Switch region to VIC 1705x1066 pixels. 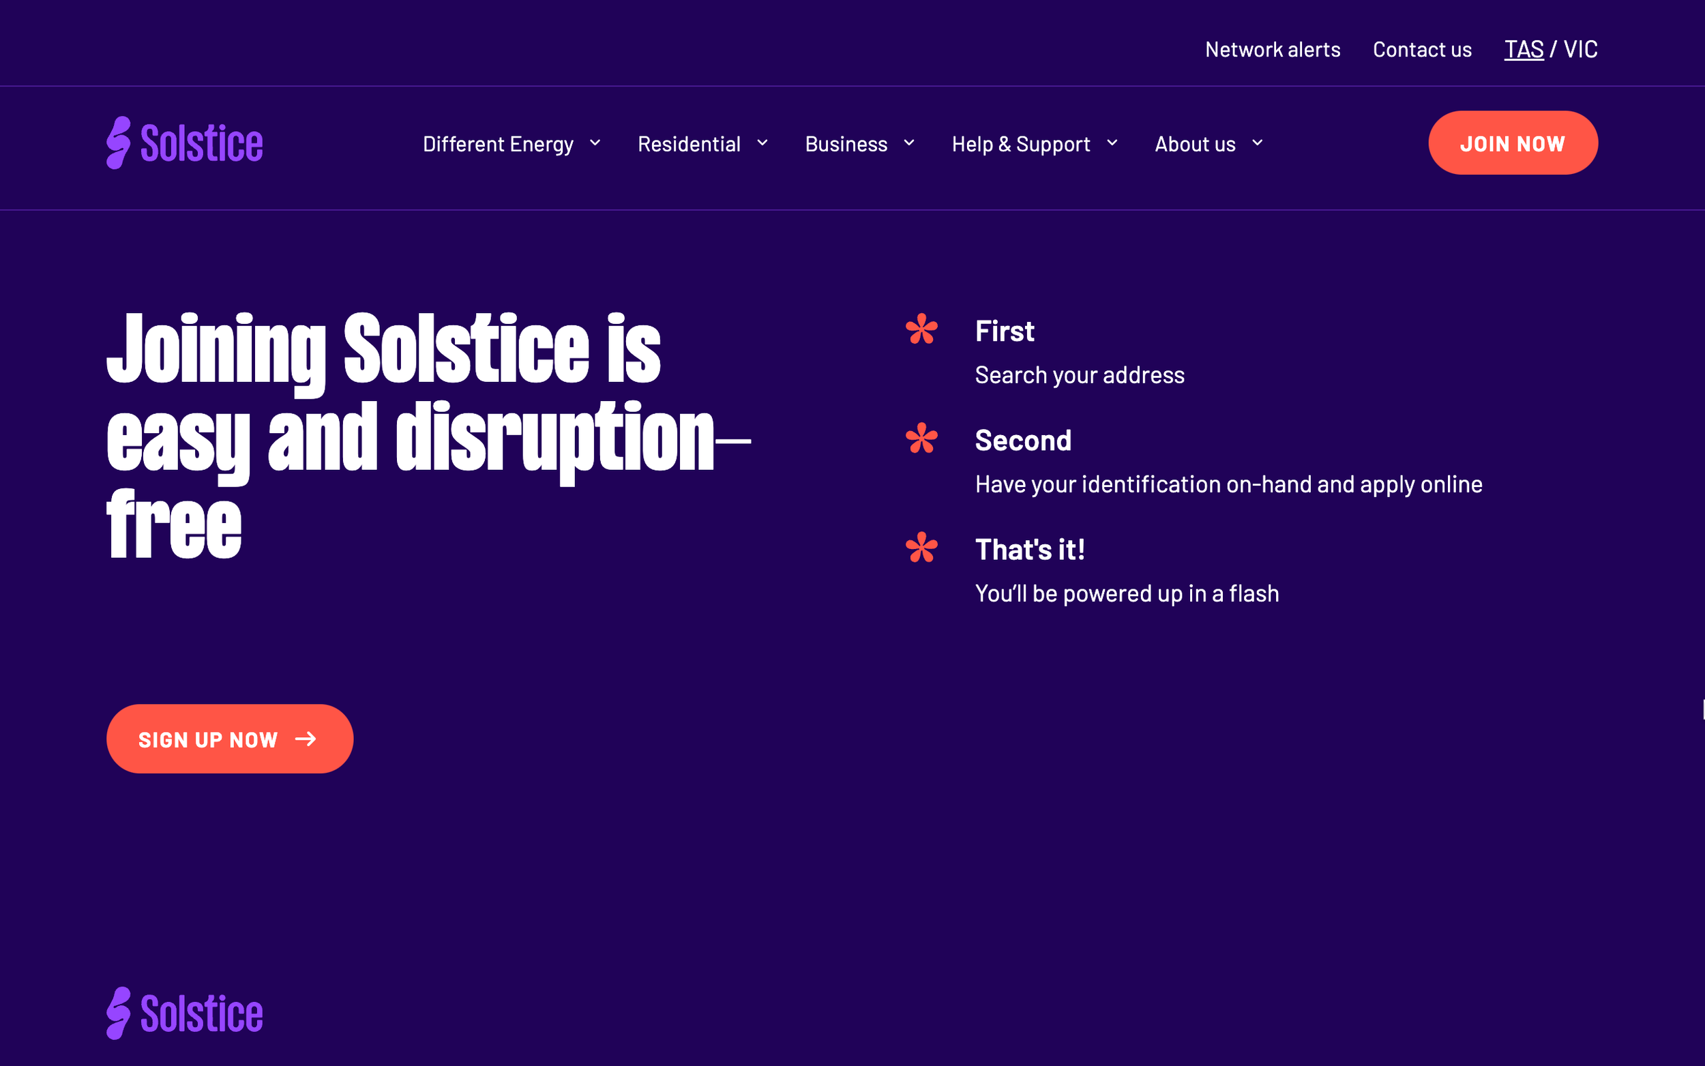pos(1581,48)
